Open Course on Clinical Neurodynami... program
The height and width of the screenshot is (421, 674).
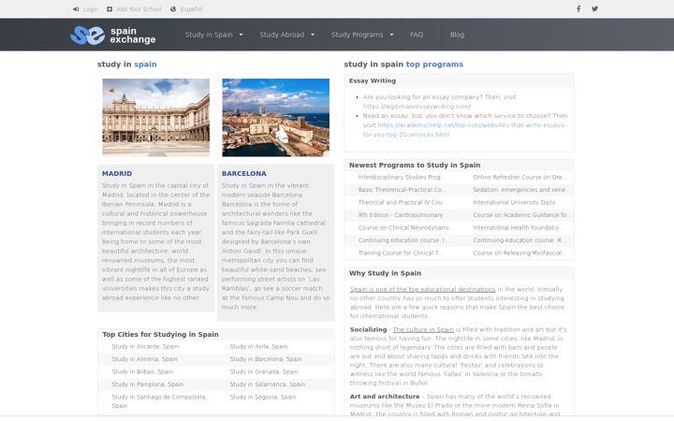(403, 227)
